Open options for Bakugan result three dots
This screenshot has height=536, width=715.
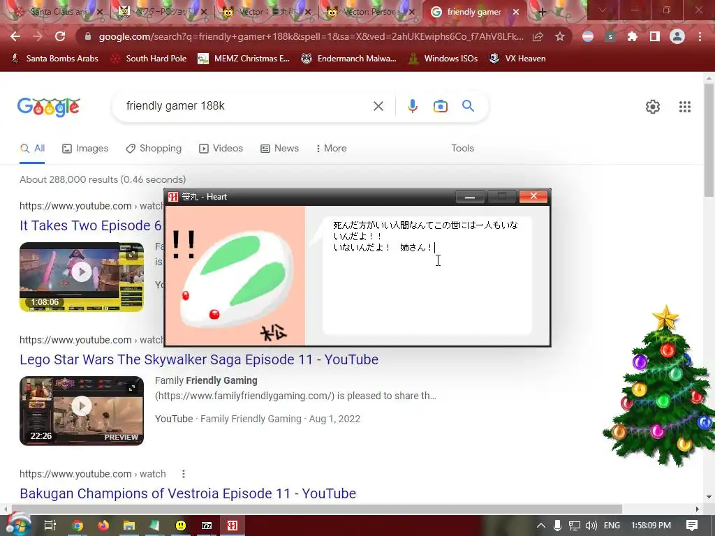point(184,474)
